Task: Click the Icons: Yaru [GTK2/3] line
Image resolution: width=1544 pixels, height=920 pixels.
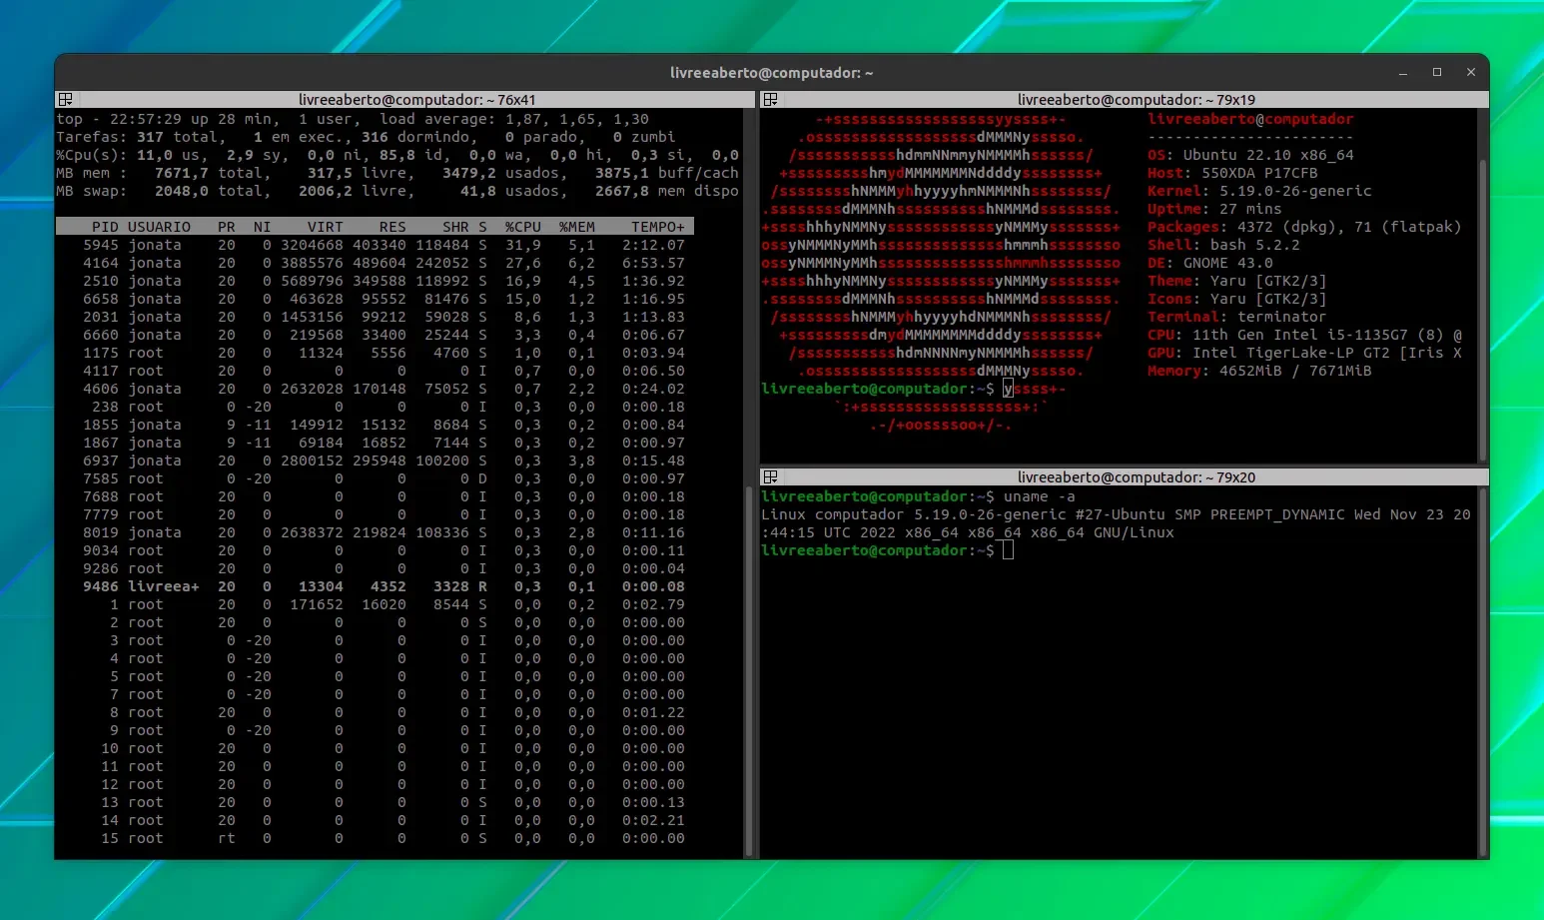Action: tap(1237, 299)
